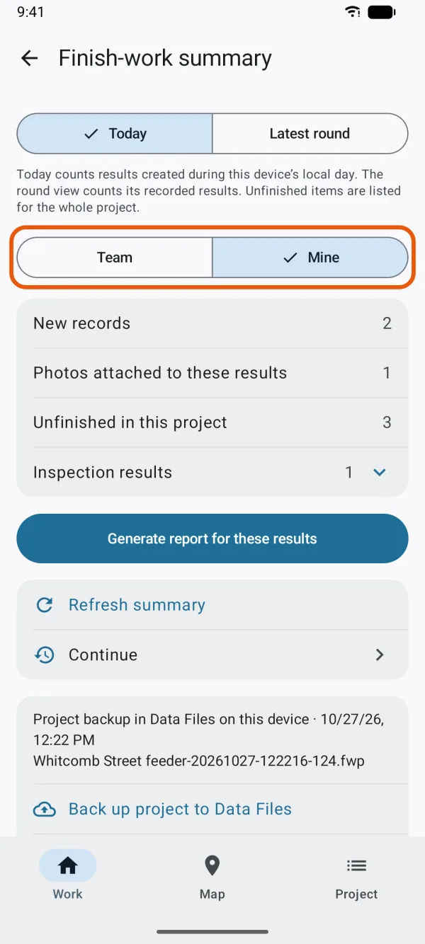Click the cloud upload backup icon
This screenshot has width=425, height=944.
[45, 810]
